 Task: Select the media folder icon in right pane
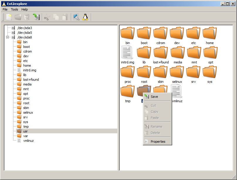click(x=178, y=52)
